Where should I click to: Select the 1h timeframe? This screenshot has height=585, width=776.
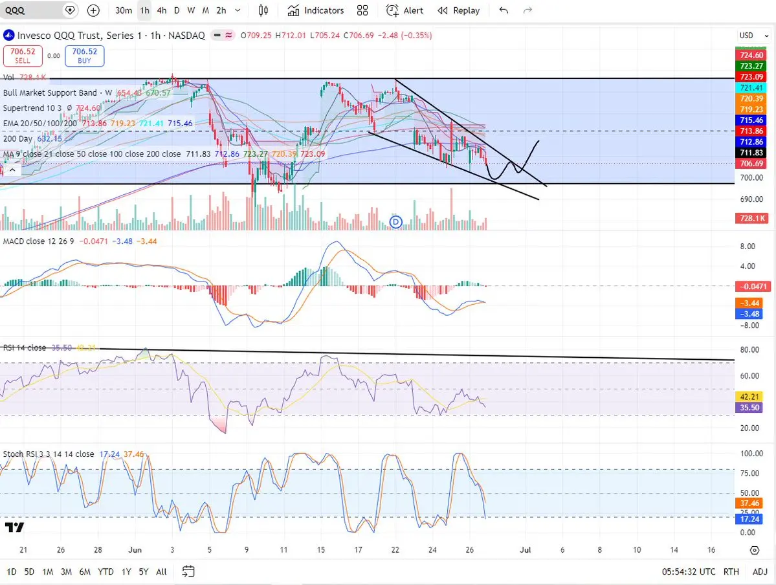(144, 10)
